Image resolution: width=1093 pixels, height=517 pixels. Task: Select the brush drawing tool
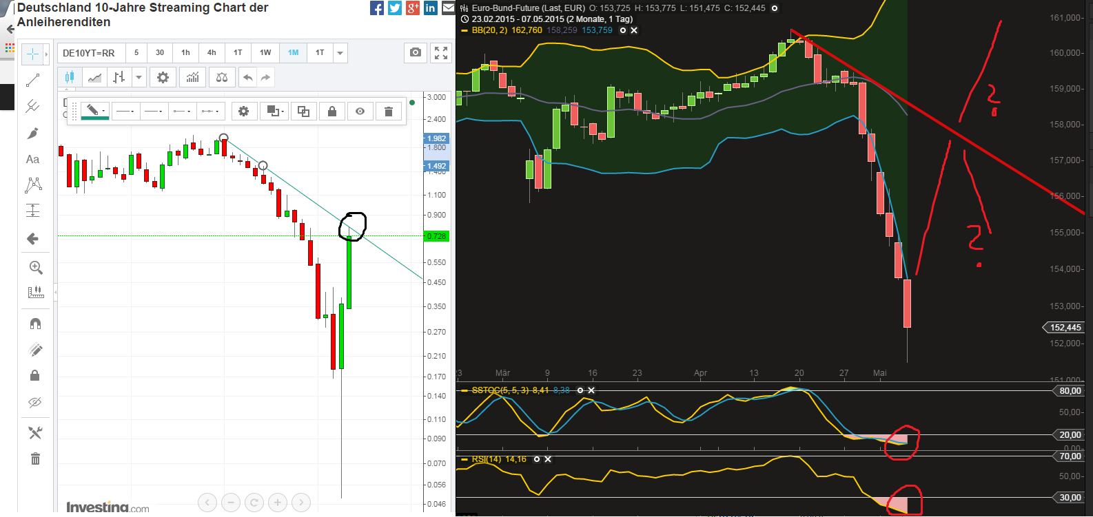32,133
